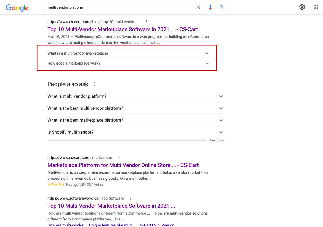Open "Marketplace Platform for Multi Vendor Online Store" result
The height and width of the screenshot is (227, 323).
click(x=123, y=165)
